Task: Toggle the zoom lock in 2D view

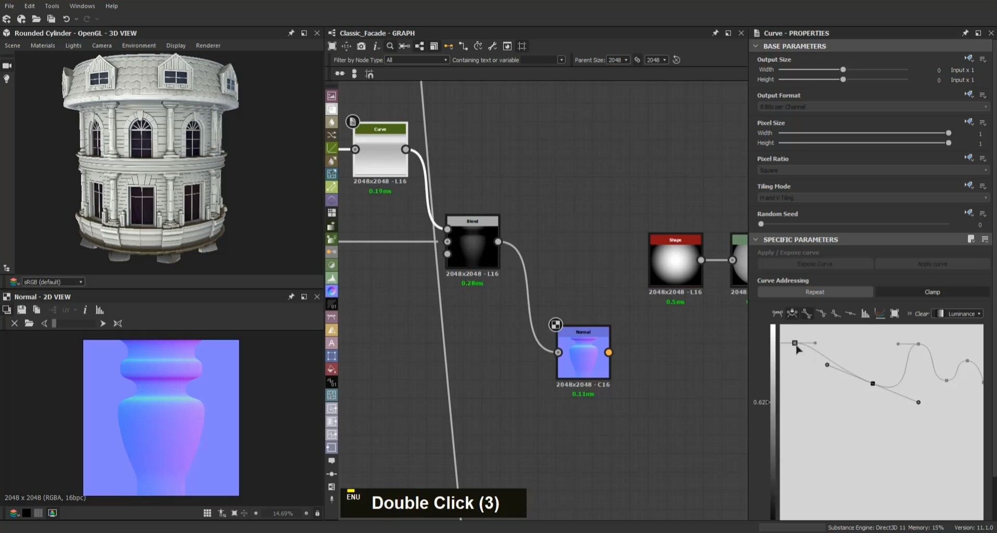Action: (x=317, y=513)
